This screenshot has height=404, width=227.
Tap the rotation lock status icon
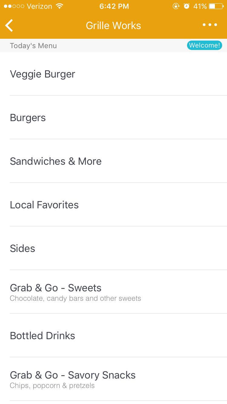tap(176, 6)
